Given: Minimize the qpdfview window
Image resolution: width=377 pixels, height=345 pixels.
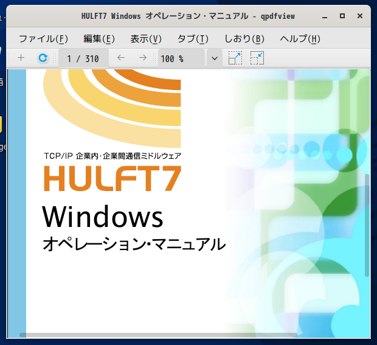Looking at the screenshot, I should 325,16.
